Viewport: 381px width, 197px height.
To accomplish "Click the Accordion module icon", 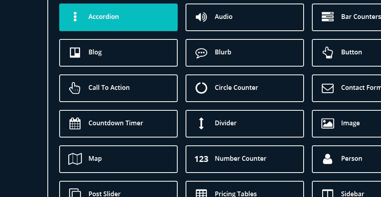I will tap(75, 17).
